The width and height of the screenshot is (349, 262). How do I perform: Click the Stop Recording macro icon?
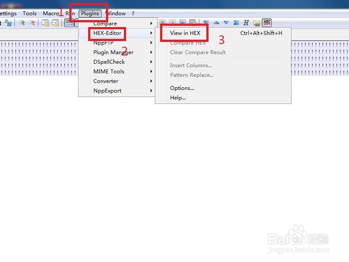(162, 23)
